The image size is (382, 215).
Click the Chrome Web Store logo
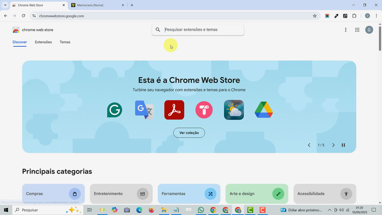[x=16, y=30]
